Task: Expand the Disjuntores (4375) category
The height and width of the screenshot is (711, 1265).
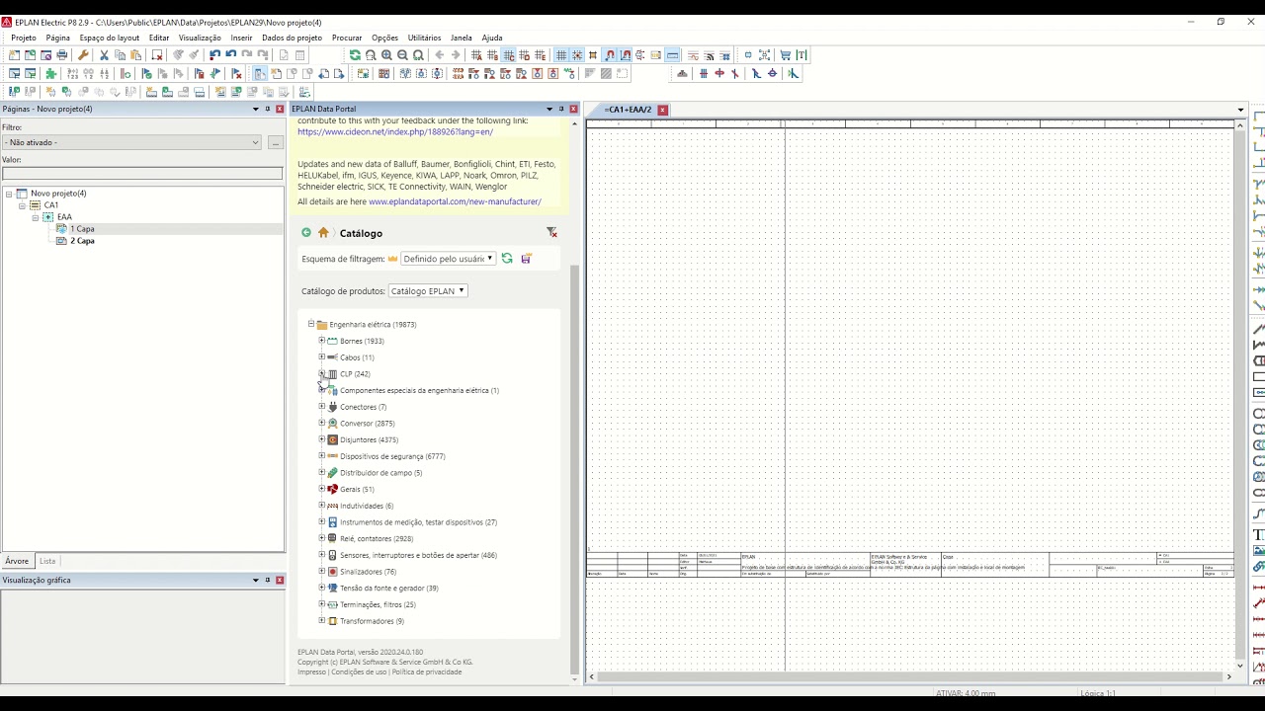Action: (x=321, y=439)
